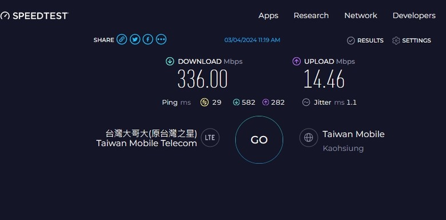Screen dimensions: 446x220
Task: Click the upload latency ping icon
Action: coord(265,102)
